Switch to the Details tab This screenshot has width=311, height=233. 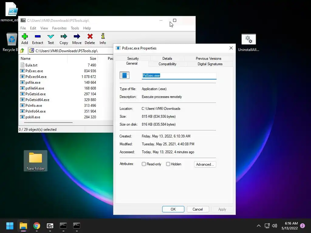167,59
